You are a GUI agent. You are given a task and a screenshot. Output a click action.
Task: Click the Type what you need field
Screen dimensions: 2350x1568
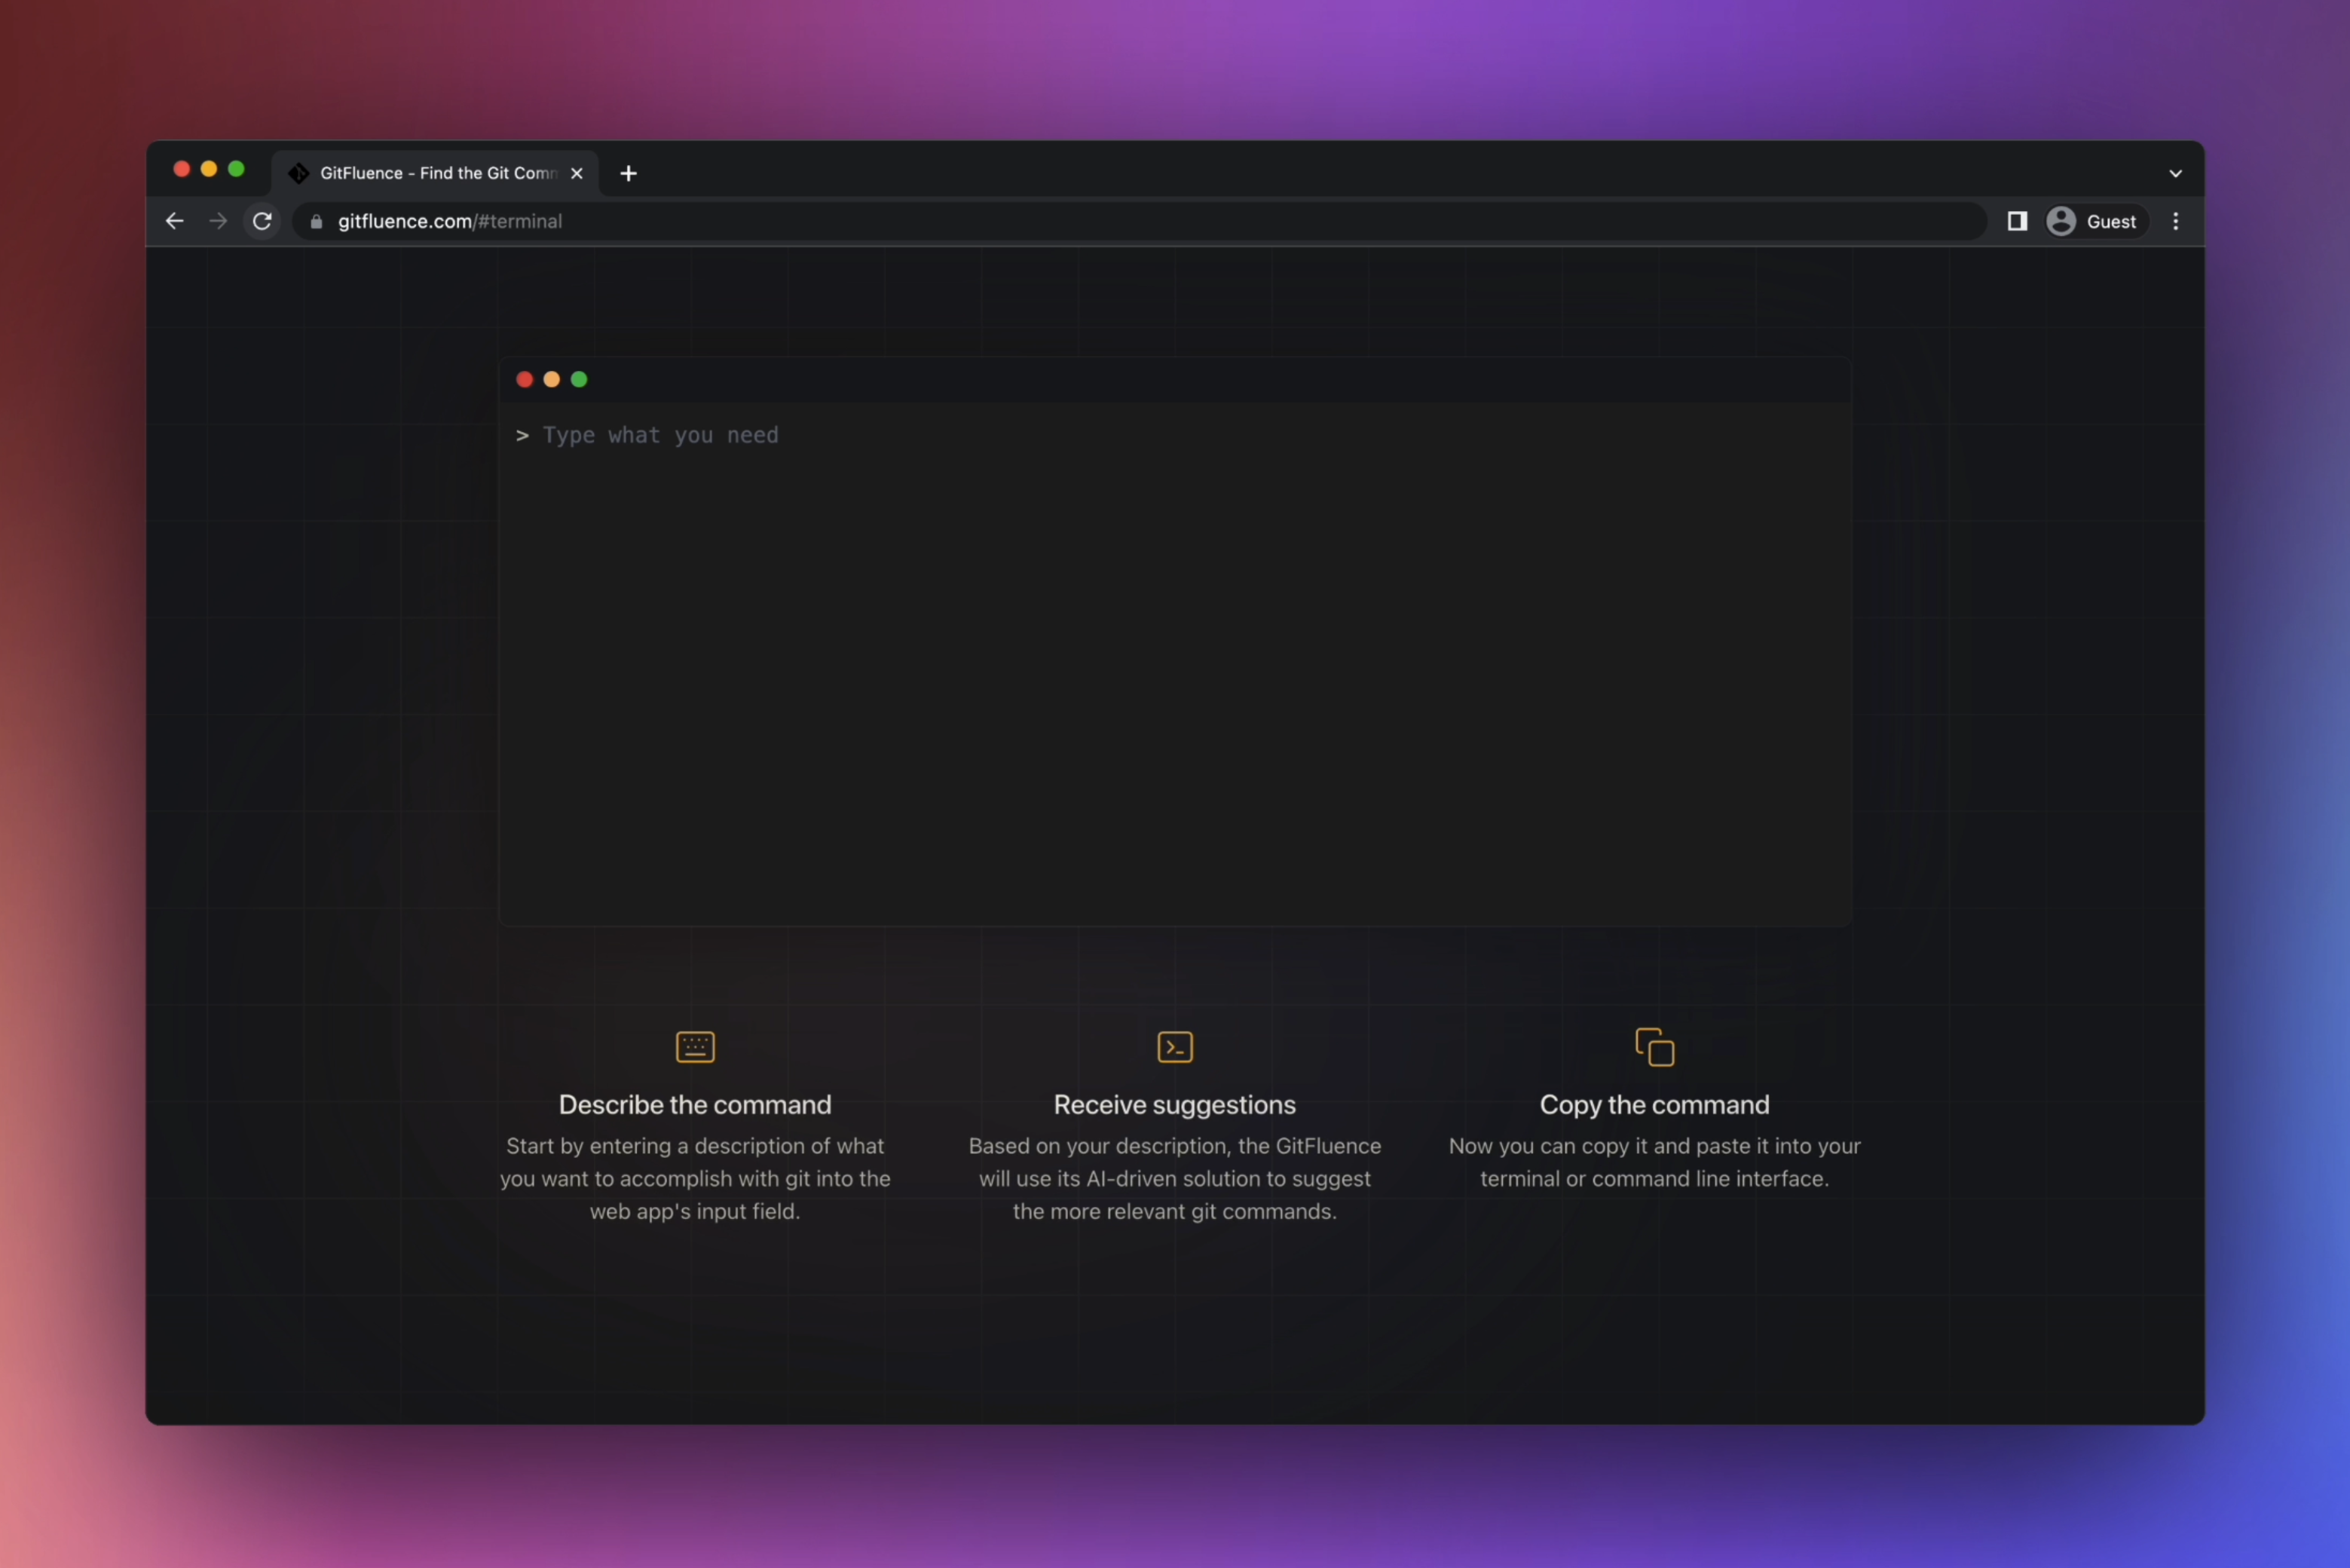tap(659, 435)
